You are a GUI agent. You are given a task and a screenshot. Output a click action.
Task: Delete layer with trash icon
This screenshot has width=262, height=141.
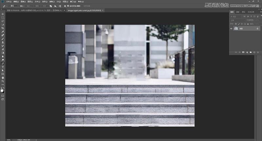click(x=258, y=52)
